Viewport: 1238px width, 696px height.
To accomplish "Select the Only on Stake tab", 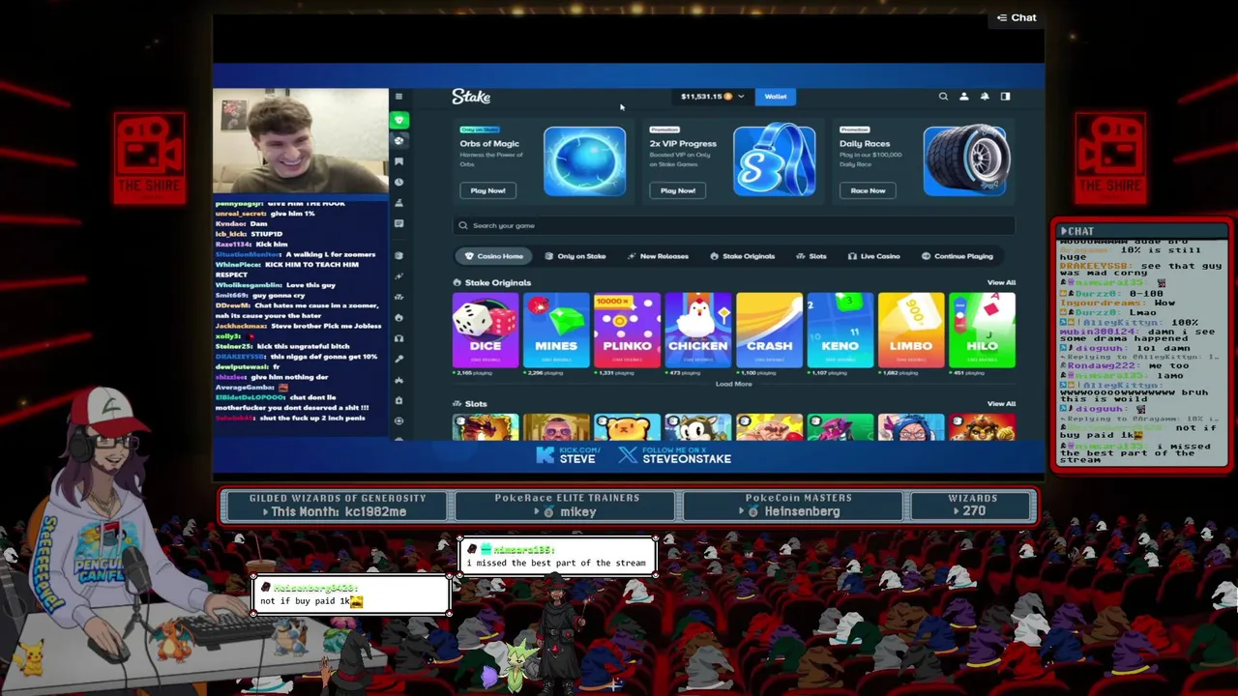I will tap(575, 256).
